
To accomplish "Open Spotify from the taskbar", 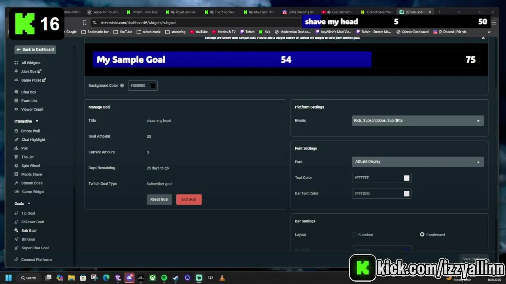I will coord(164,278).
